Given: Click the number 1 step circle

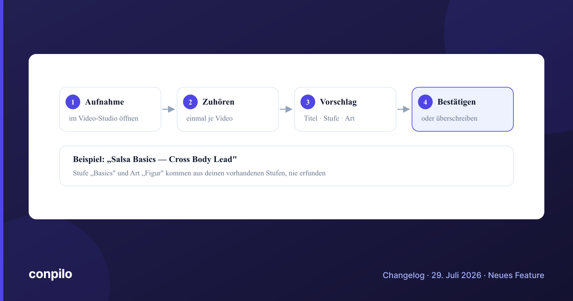Looking at the screenshot, I should (x=73, y=102).
